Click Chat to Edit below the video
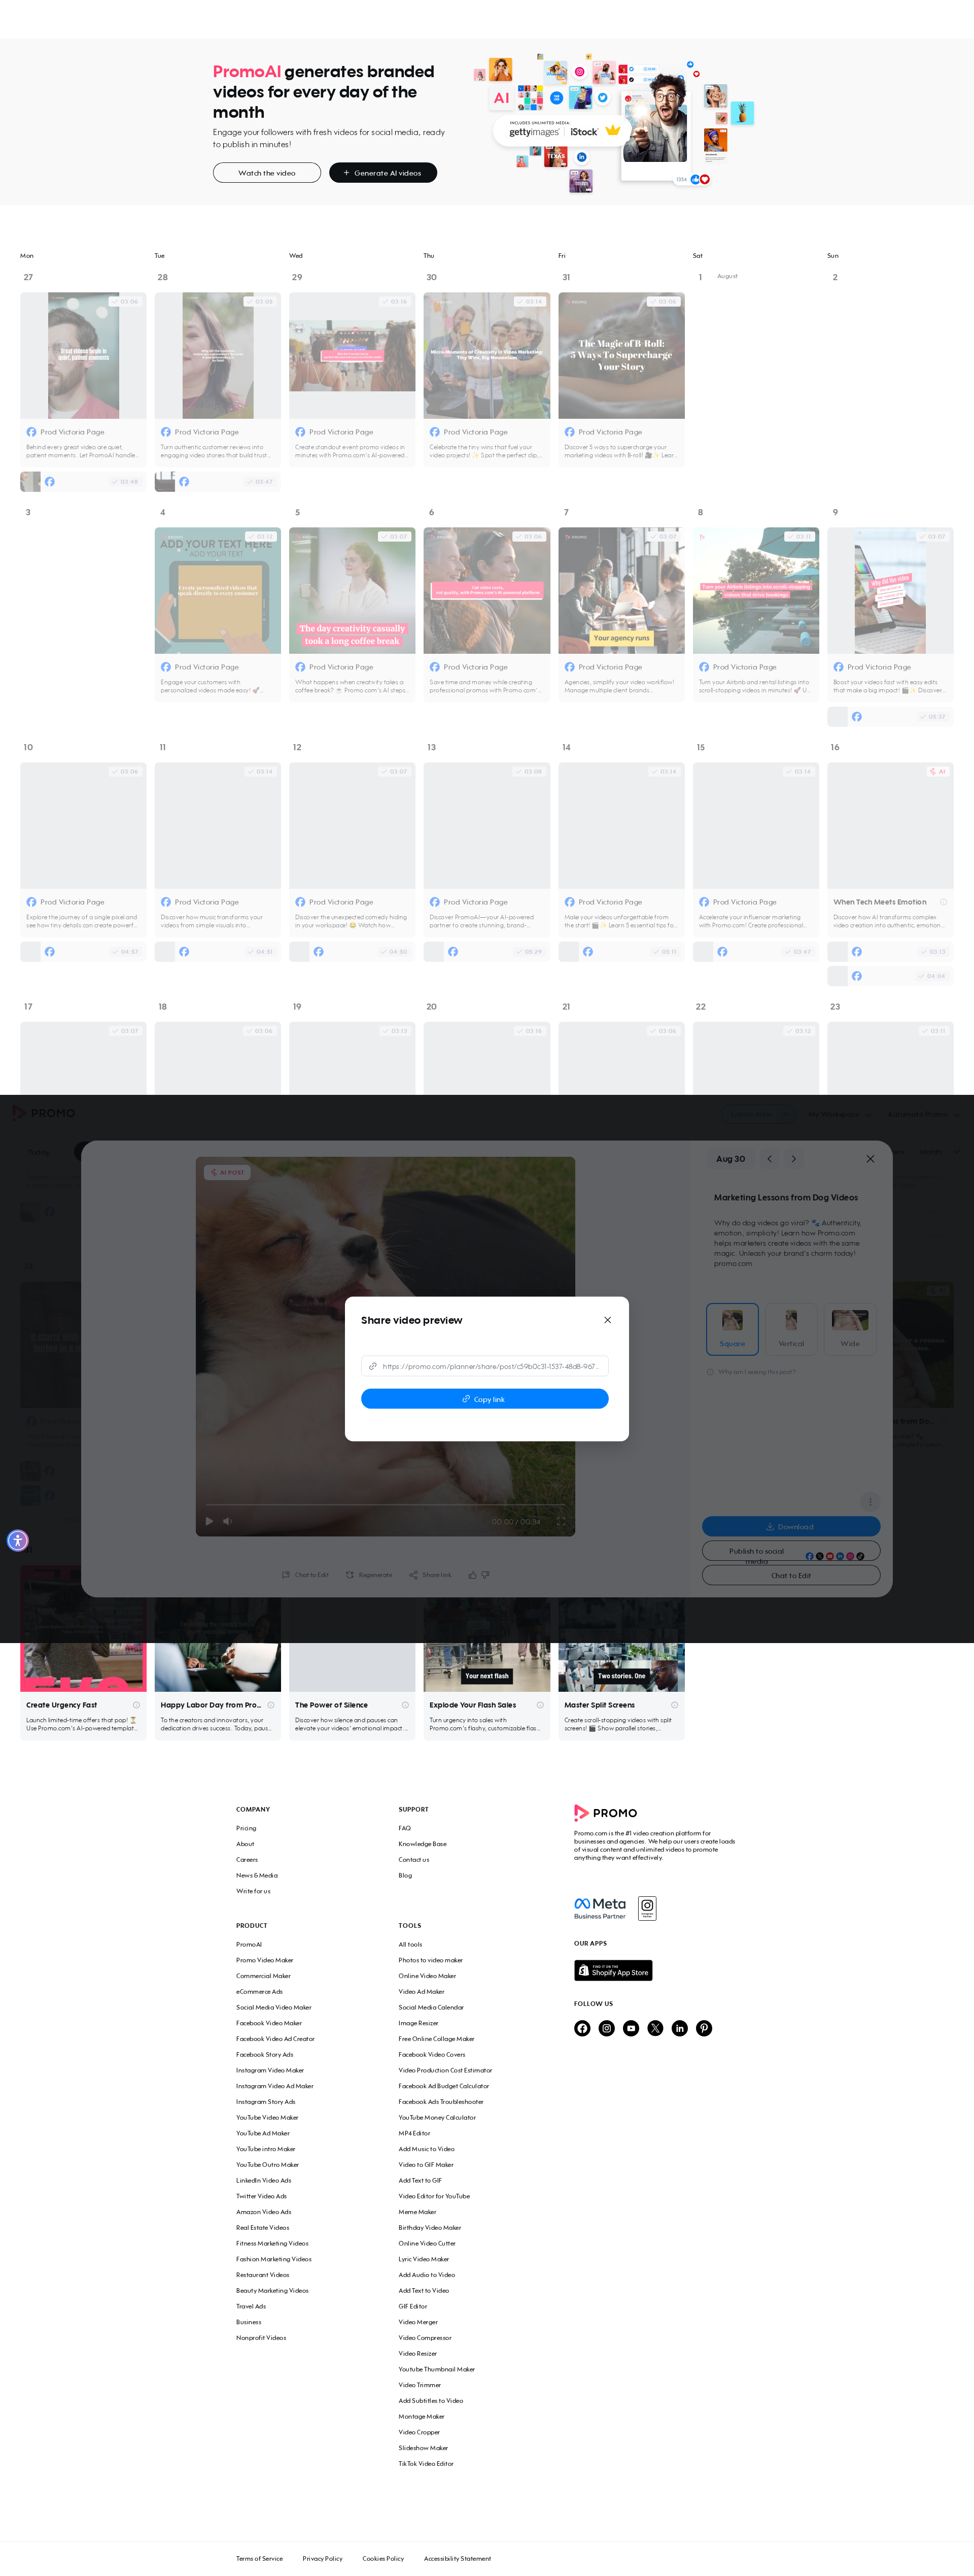This screenshot has width=974, height=2576. pyautogui.click(x=306, y=1575)
